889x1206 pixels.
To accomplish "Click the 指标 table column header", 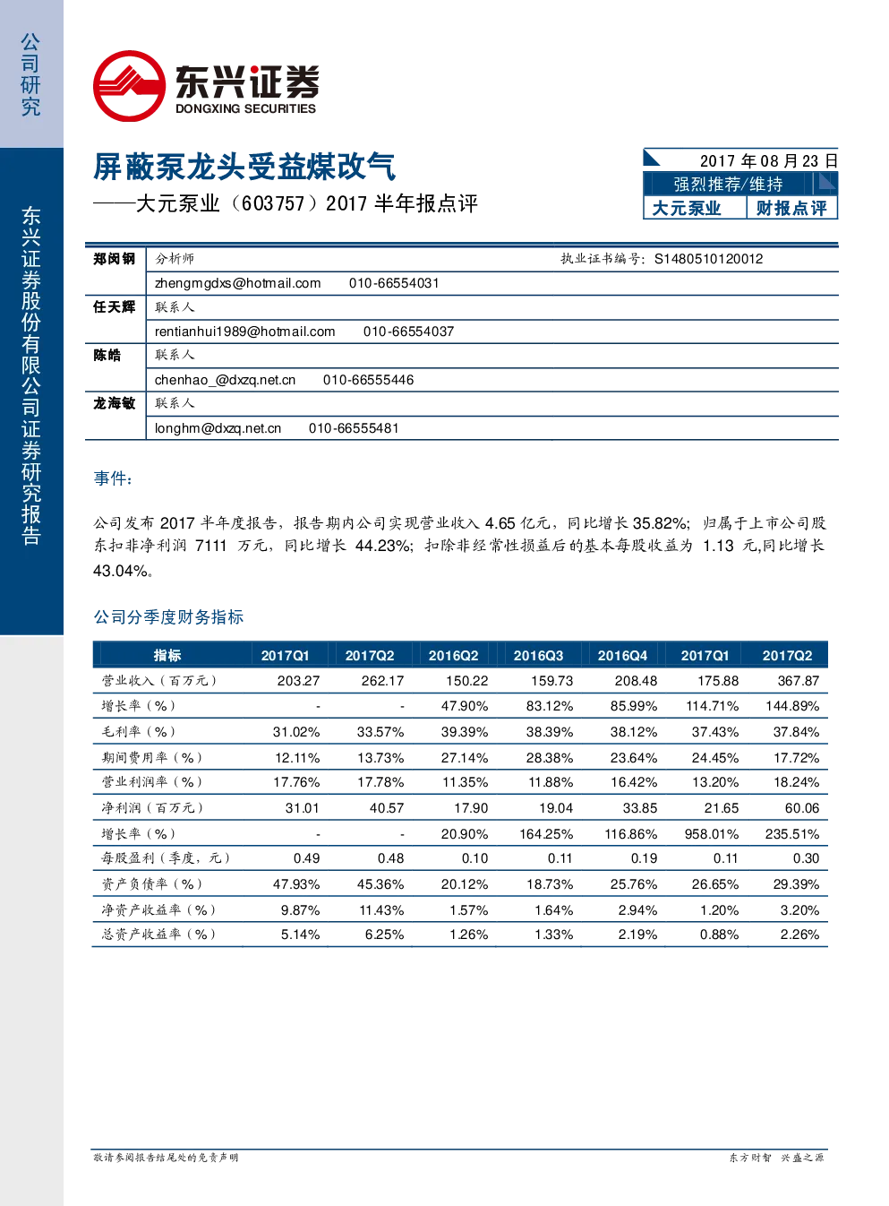I will 167,655.
